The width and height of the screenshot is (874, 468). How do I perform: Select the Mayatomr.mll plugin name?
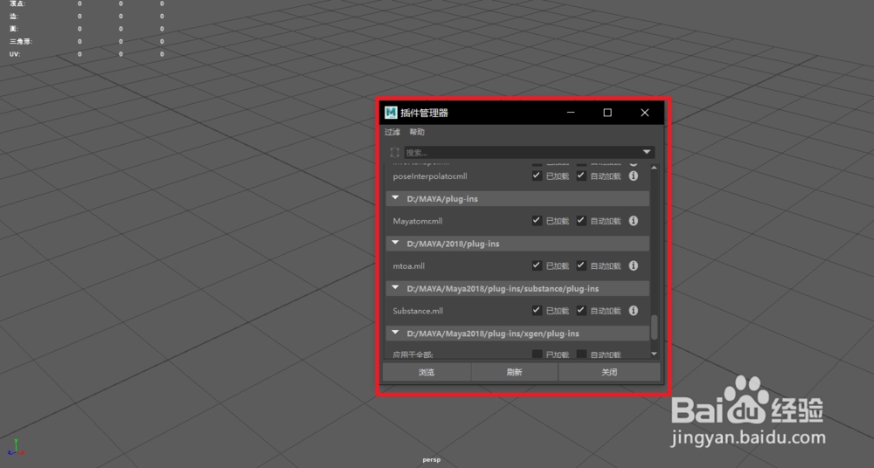point(418,221)
